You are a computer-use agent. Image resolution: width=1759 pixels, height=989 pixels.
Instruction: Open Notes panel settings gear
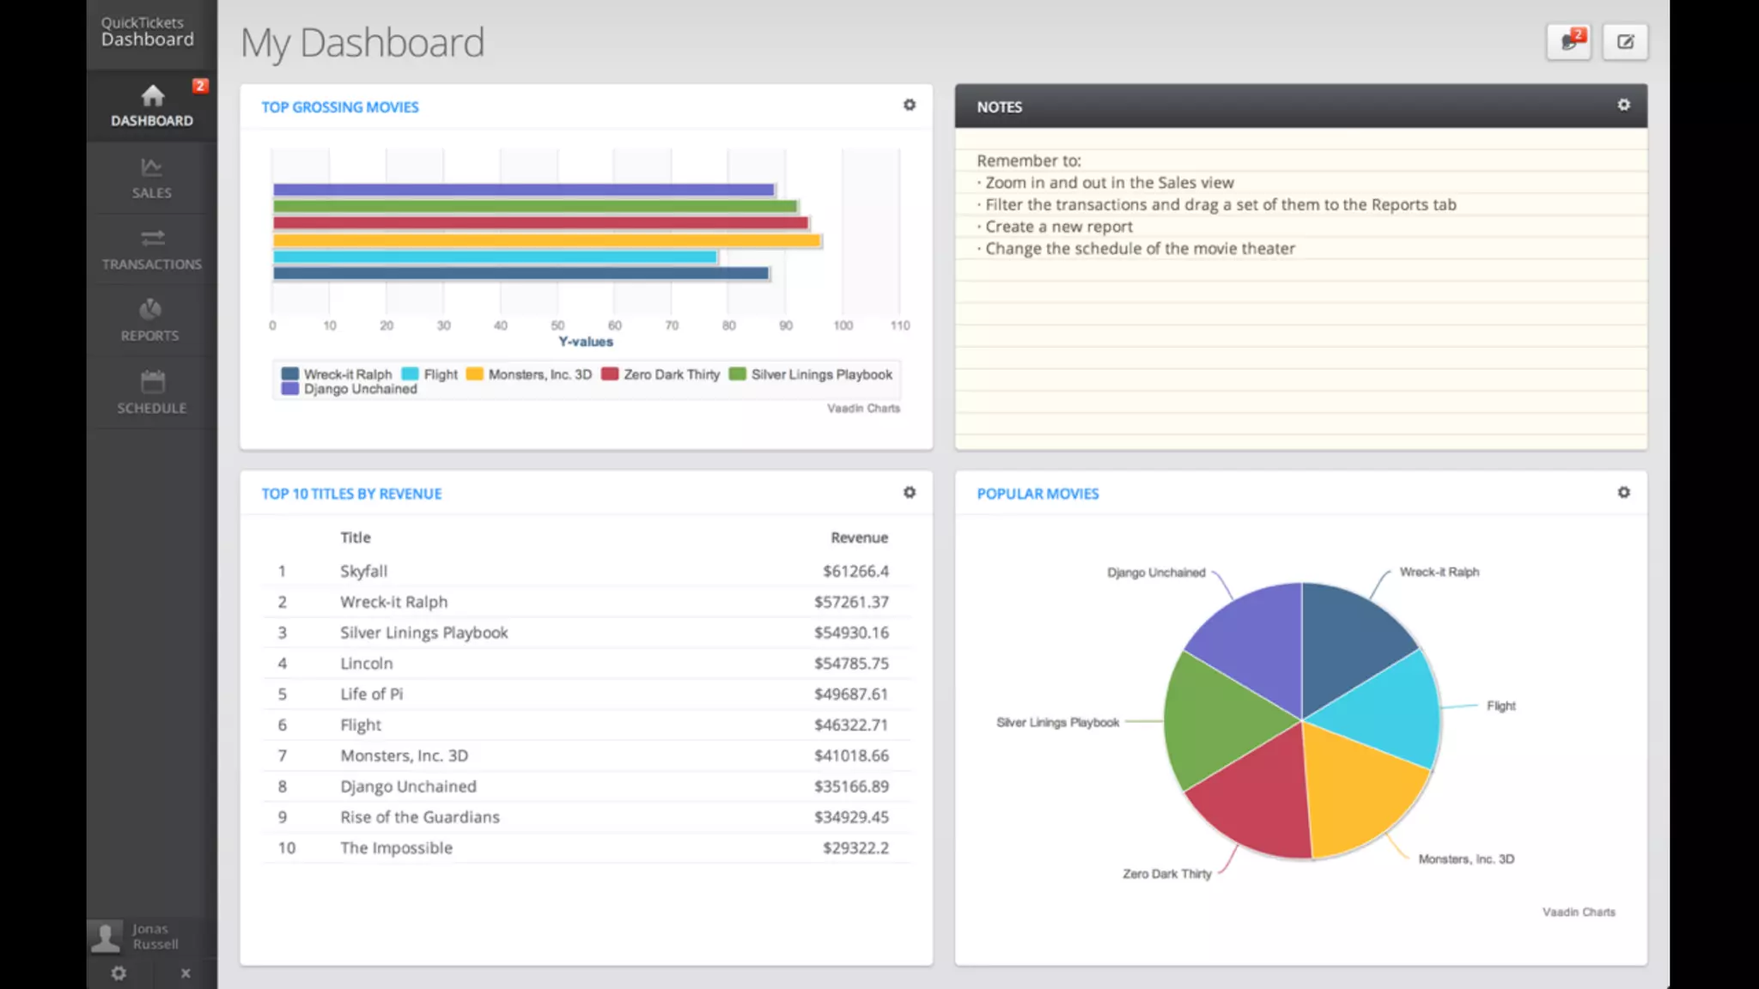click(1623, 105)
